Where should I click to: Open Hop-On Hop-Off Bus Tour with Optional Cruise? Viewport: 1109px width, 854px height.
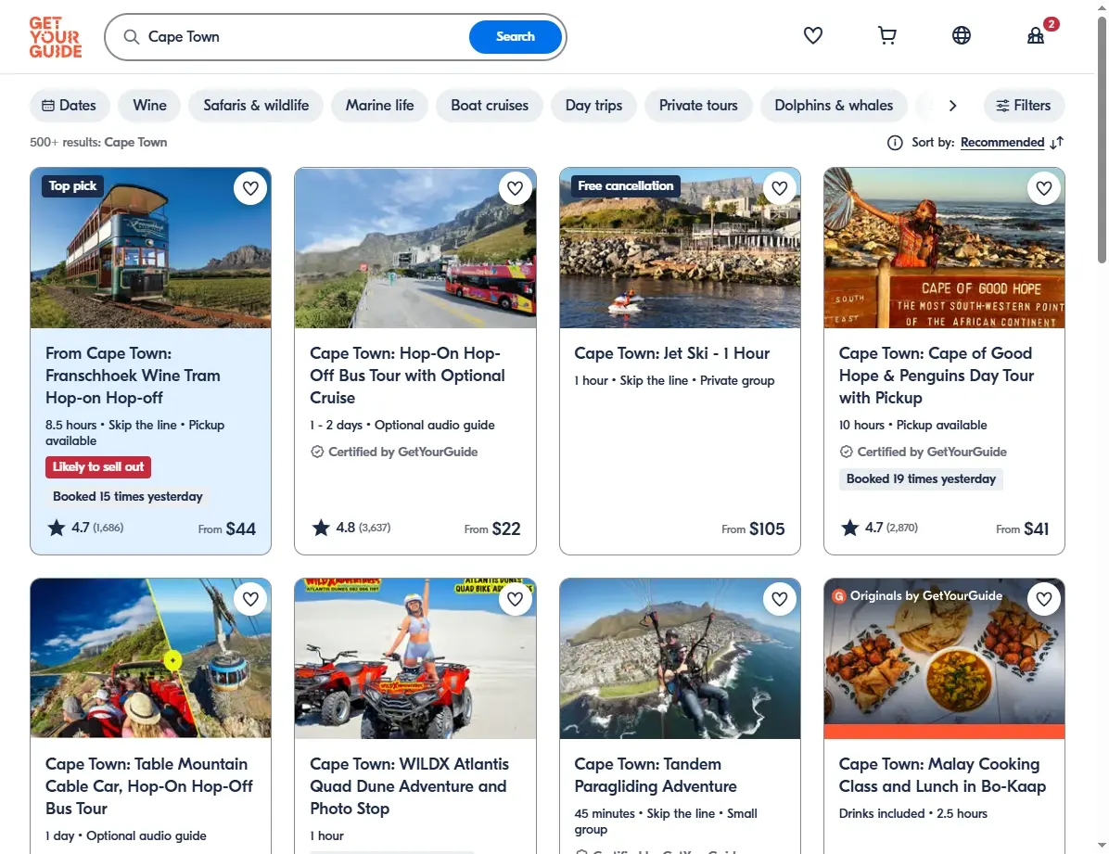click(x=407, y=376)
